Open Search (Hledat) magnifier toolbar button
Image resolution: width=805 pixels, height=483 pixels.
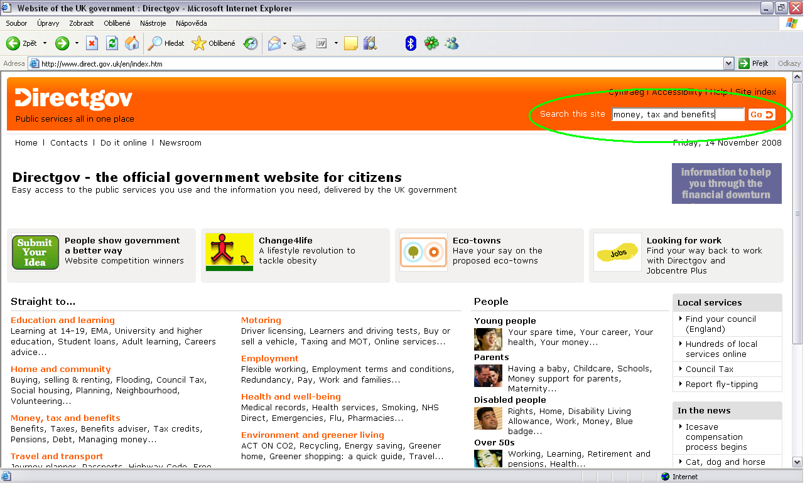pyautogui.click(x=166, y=43)
